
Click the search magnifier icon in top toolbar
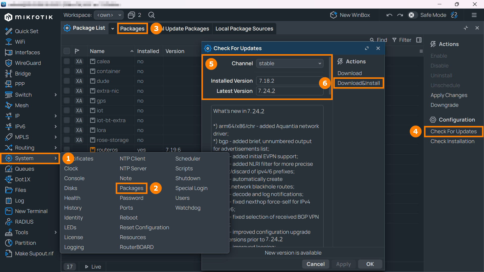(152, 15)
